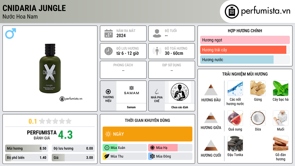This screenshot has height=166, width=295.
Task: Click the spring flower icon beside Mùa Xuân
Action: pos(107,148)
